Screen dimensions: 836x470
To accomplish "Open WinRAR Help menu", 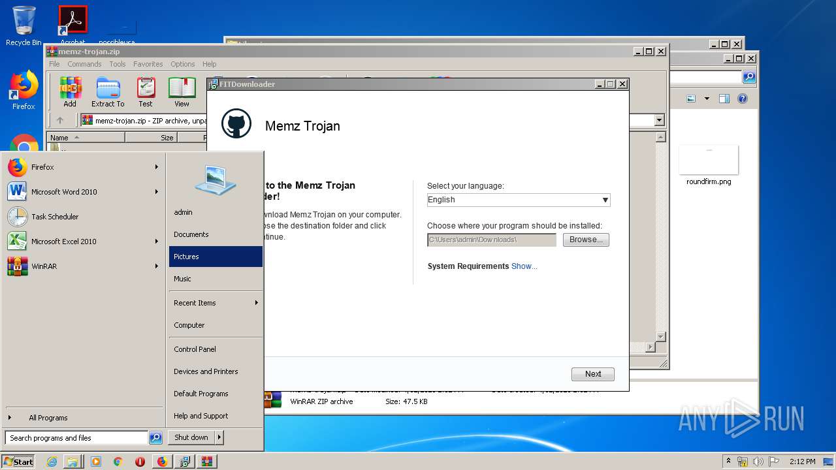I will [210, 64].
